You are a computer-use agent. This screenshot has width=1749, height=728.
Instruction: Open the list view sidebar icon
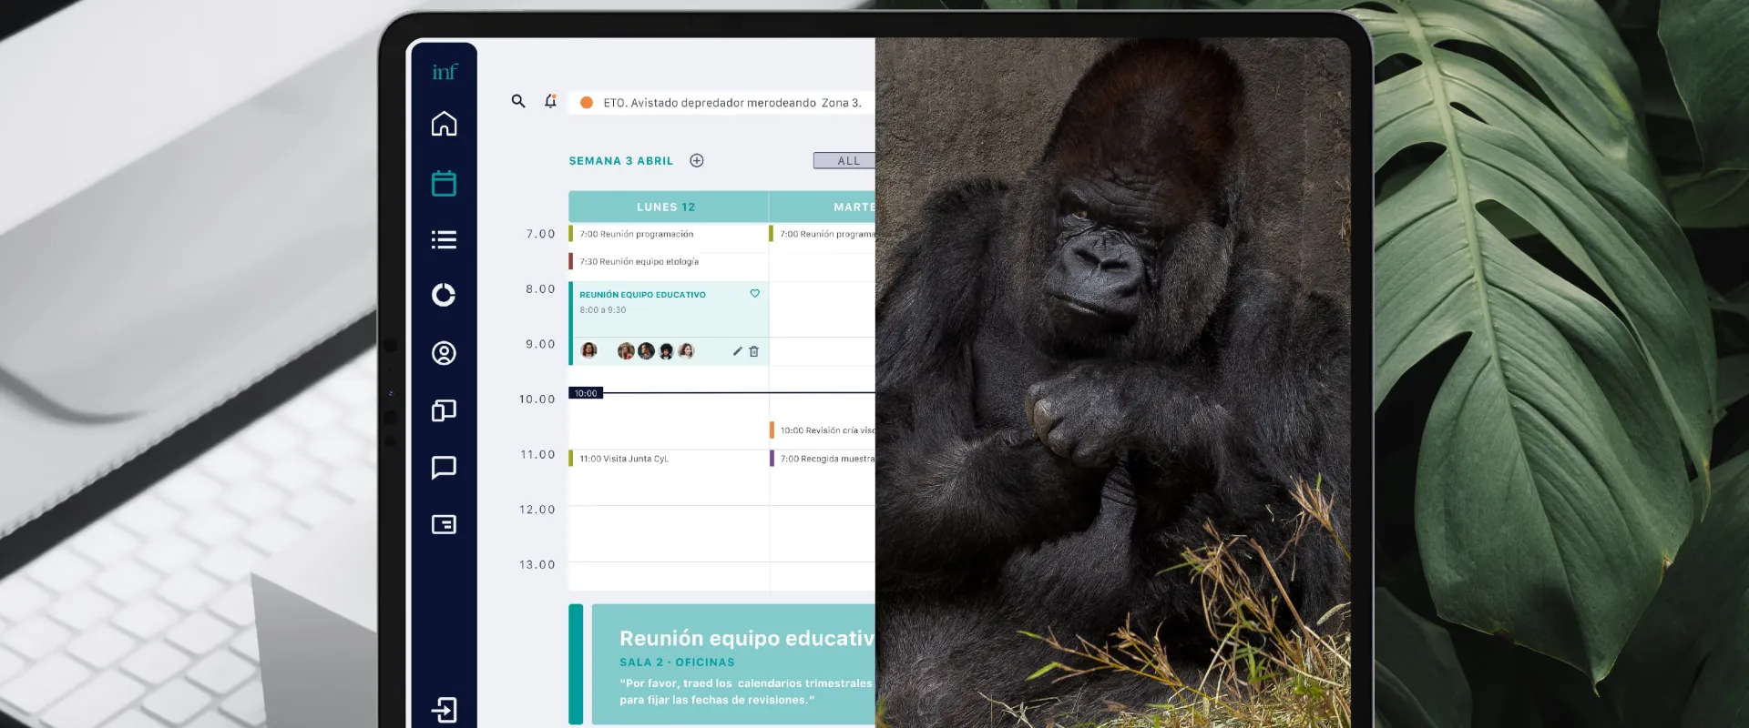tap(444, 239)
